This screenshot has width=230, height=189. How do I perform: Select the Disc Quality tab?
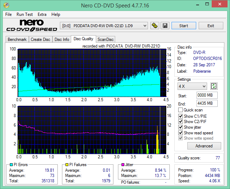83,39
